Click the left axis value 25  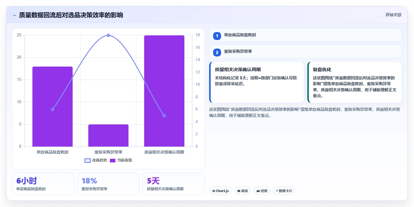(x=19, y=35)
